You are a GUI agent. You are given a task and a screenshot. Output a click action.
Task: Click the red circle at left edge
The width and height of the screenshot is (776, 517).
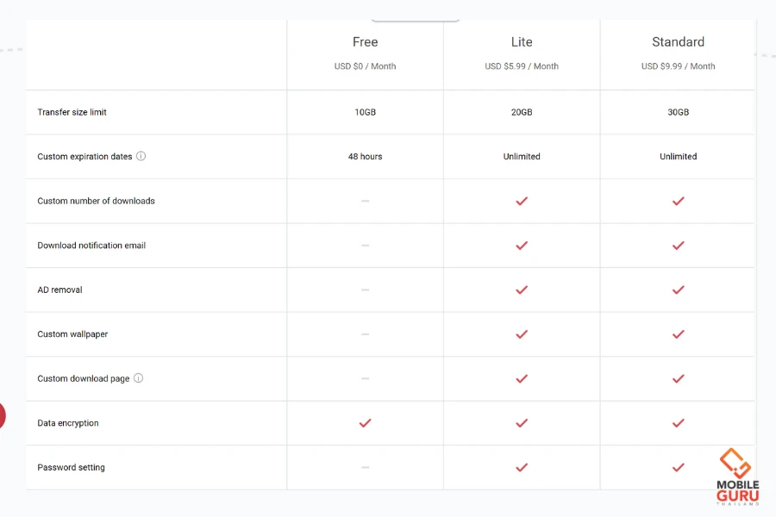(2, 415)
